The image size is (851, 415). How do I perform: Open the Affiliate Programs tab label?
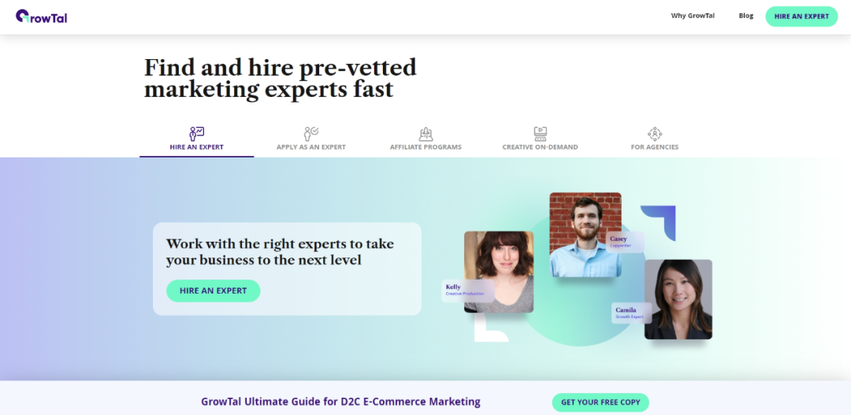click(425, 147)
